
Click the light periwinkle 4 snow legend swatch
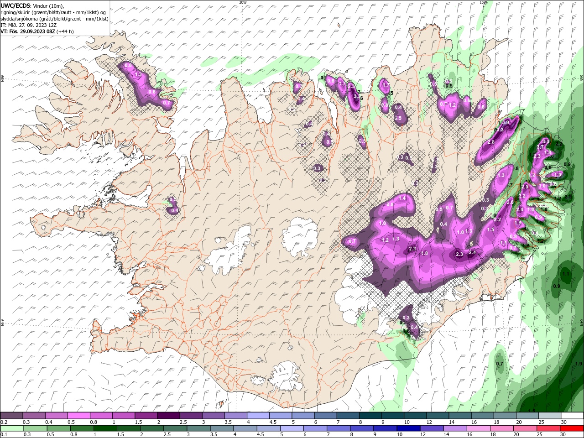(x=258, y=416)
